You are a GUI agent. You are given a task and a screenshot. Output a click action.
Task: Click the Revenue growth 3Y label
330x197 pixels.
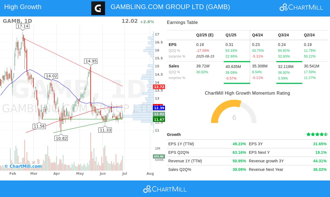266,161
